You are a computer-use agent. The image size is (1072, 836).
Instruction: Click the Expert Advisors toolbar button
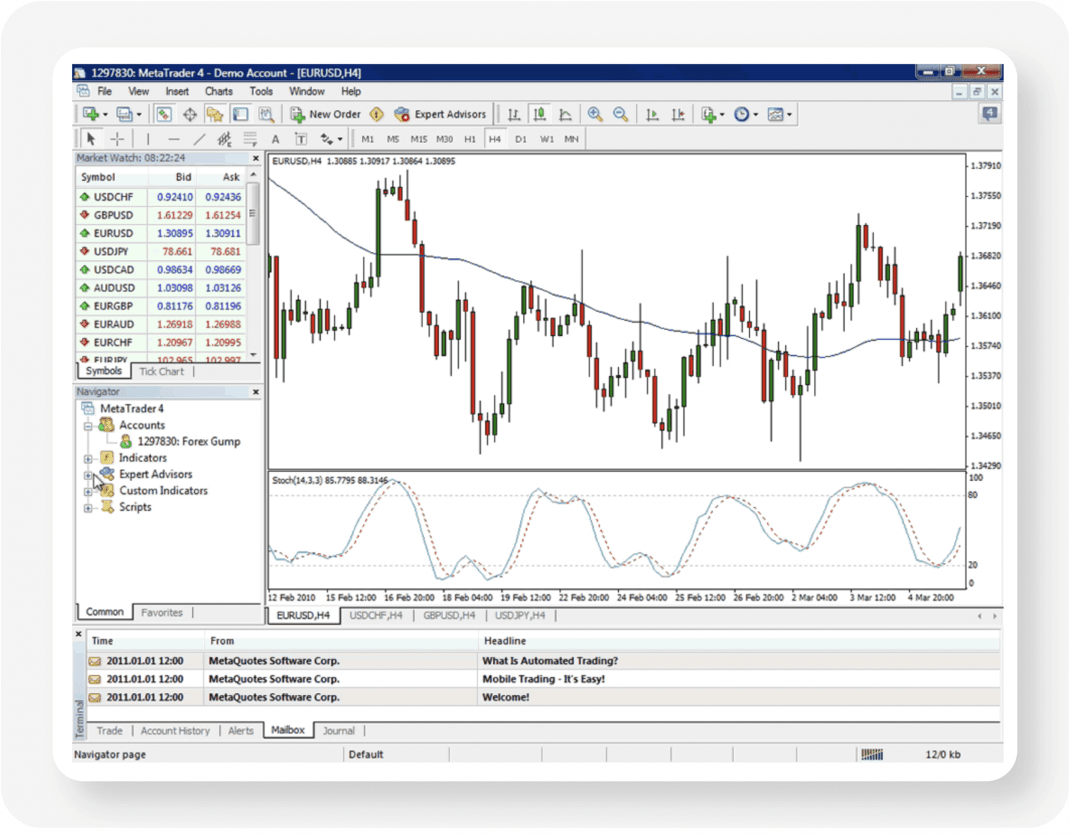(440, 114)
